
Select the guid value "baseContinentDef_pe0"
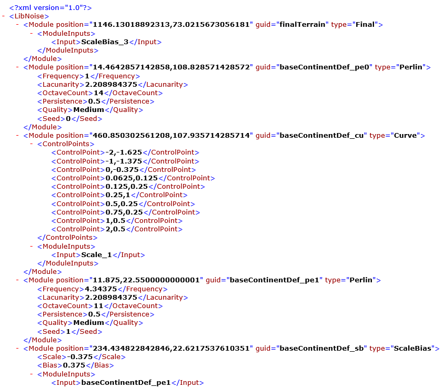[324, 67]
